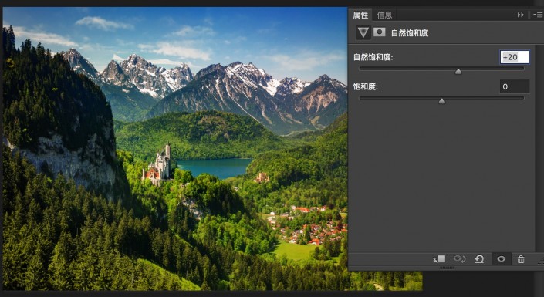This screenshot has height=297, width=544.
Task: Delete adjustment layer with trash icon
Action: click(x=521, y=259)
